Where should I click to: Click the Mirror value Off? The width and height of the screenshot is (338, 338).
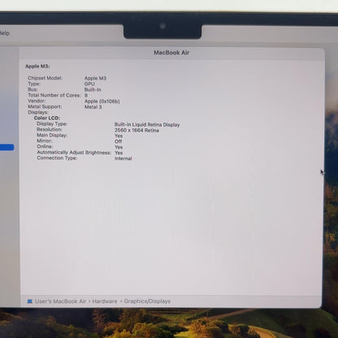tap(118, 141)
